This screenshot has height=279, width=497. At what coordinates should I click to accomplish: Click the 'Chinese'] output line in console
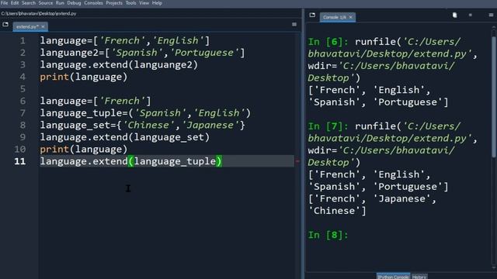pos(337,211)
